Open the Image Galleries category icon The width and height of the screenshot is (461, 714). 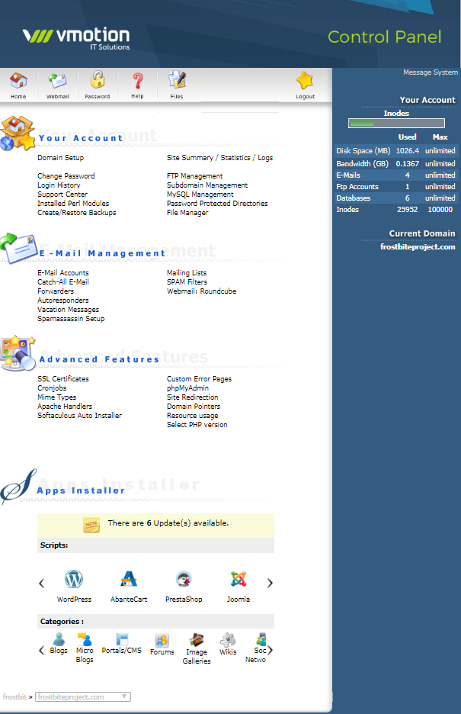(197, 640)
